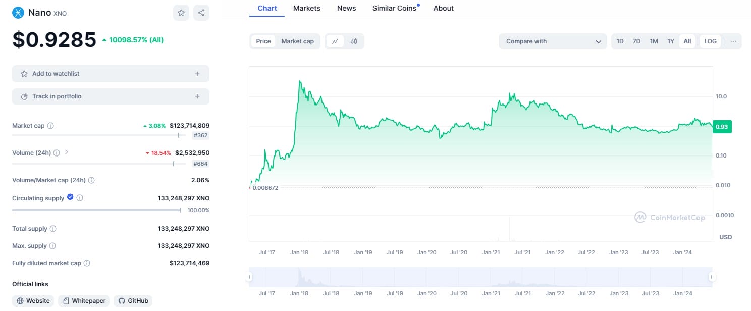Open the Whitepaper link
The image size is (751, 311).
click(84, 301)
